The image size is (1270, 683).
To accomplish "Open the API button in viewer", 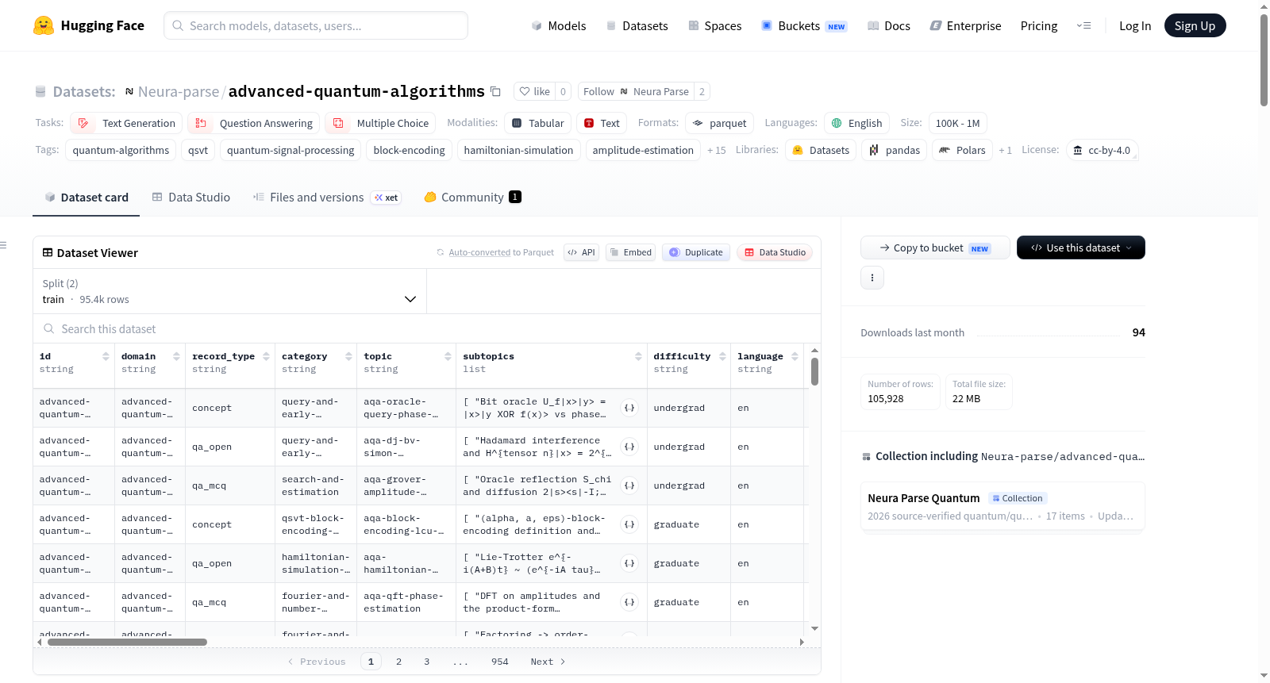I will (581, 252).
